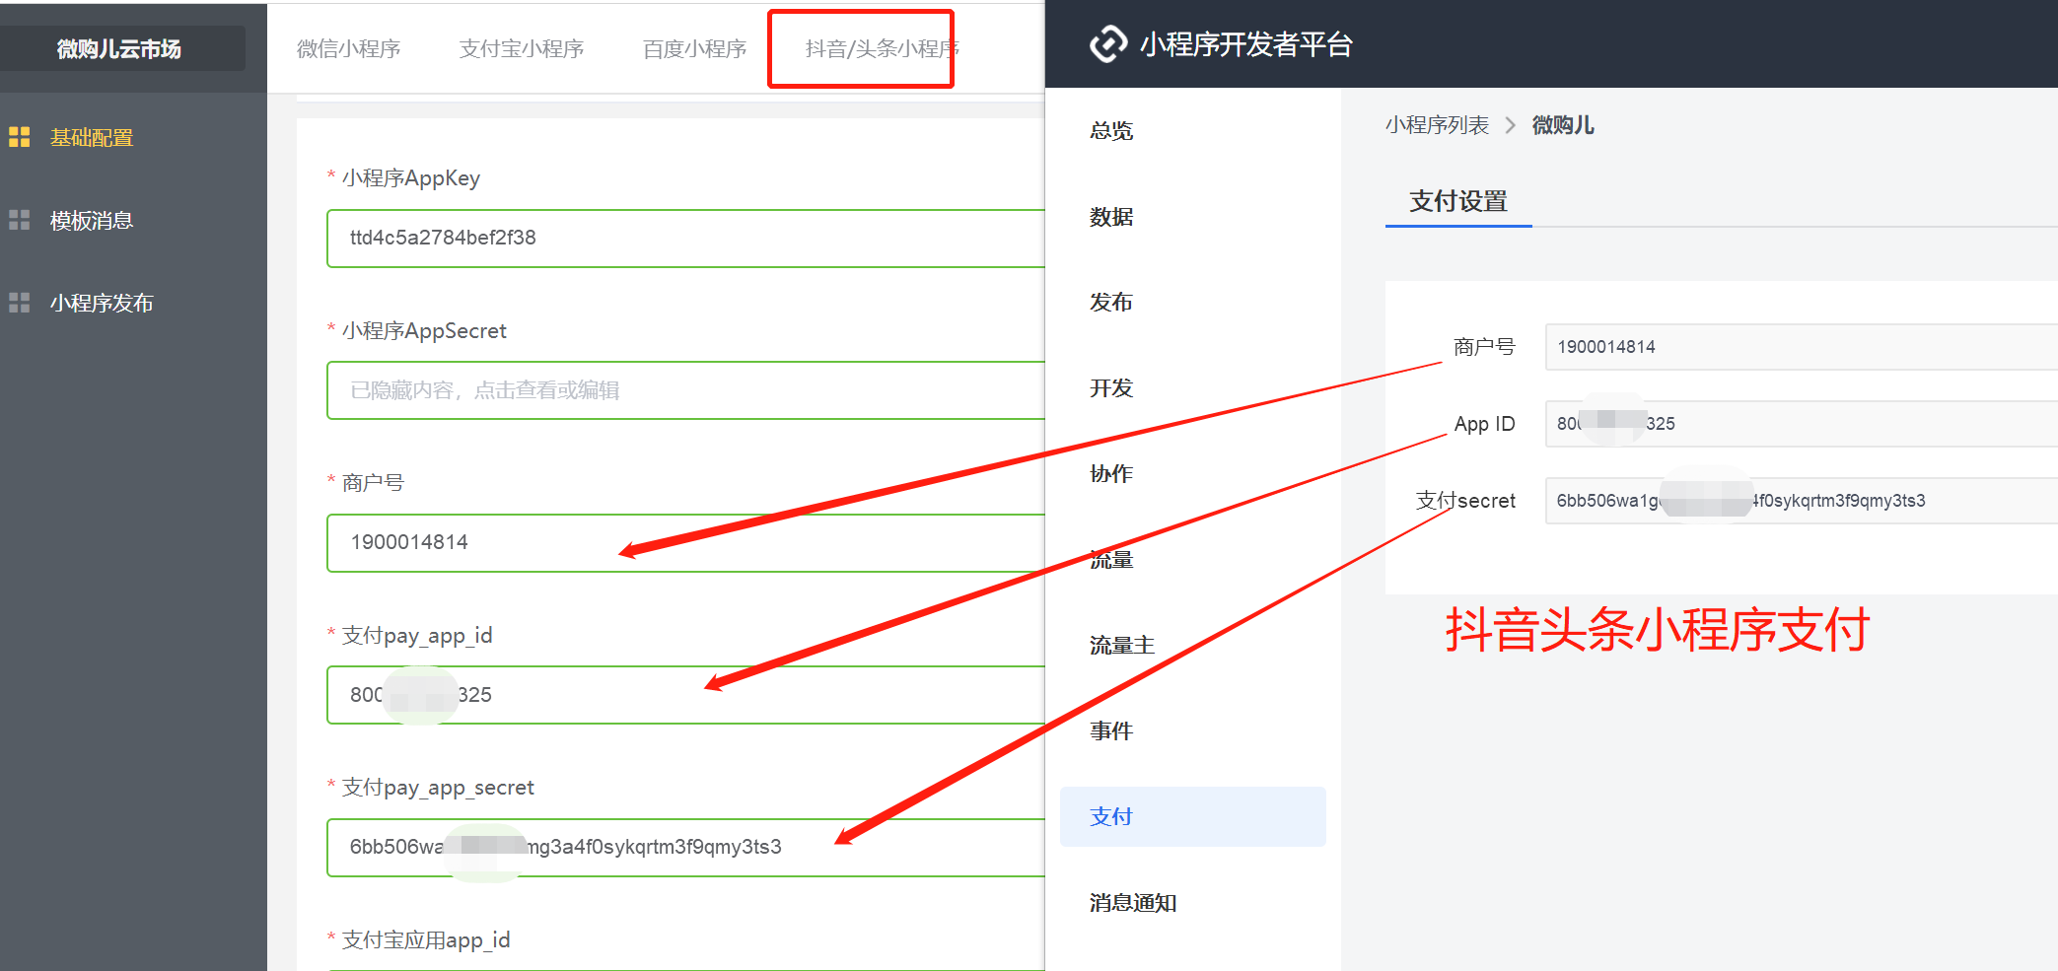2058x971 pixels.
Task: Click the 小程序列表 breadcrumb link
Action: coord(1437,125)
